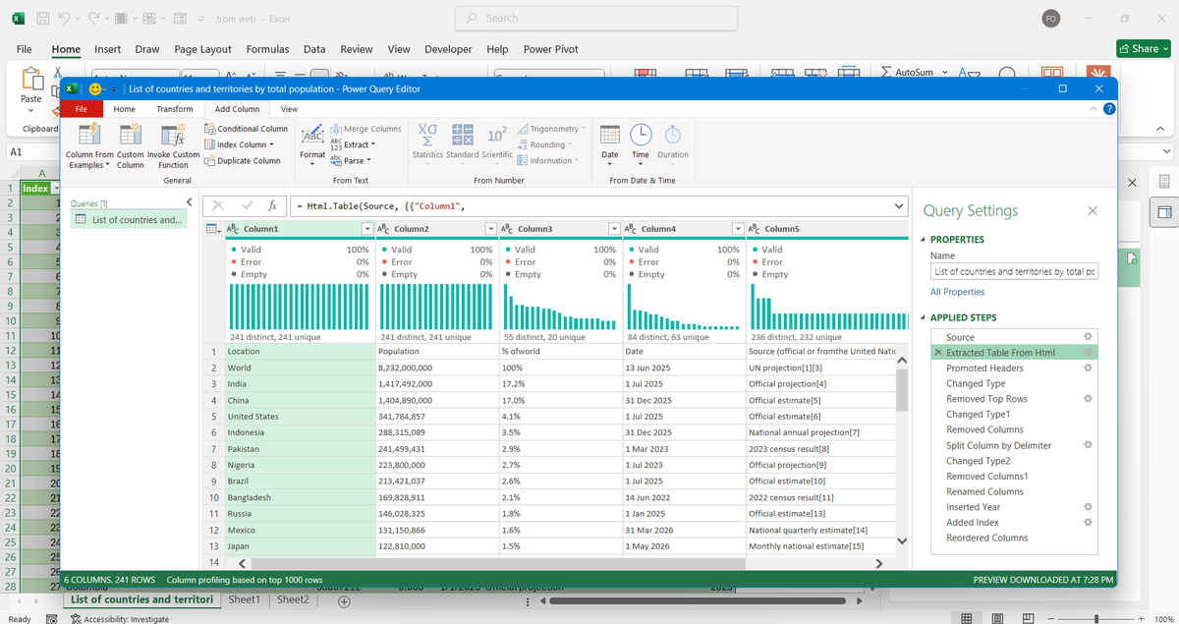Select Sheet1 tab in Excel

(x=244, y=599)
